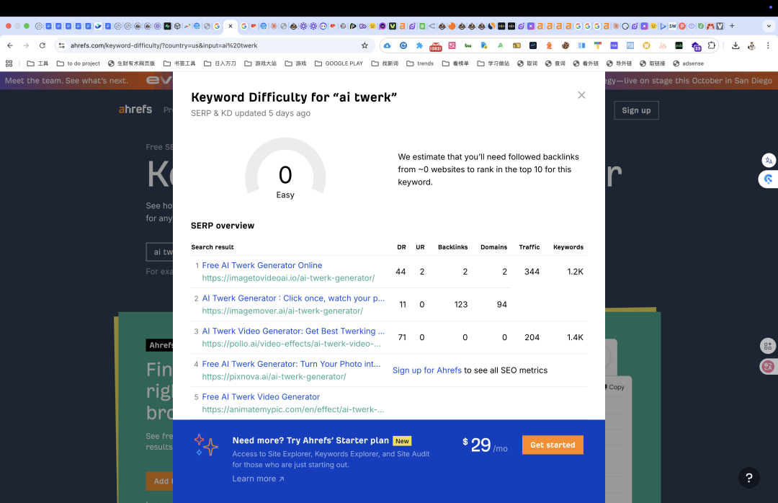The image size is (778, 503).
Task: Click the orange 'Get started' button
Action: [x=553, y=445]
